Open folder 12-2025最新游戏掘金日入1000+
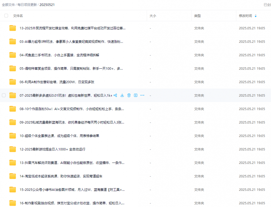The width and height of the screenshot is (271, 207). point(52,149)
